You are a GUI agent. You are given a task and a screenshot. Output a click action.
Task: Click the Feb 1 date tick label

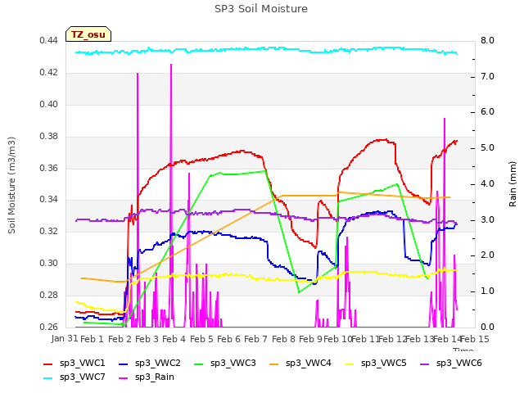click(x=93, y=339)
